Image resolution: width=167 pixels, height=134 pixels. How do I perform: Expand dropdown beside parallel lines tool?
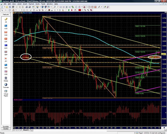pyautogui.click(x=57, y=10)
